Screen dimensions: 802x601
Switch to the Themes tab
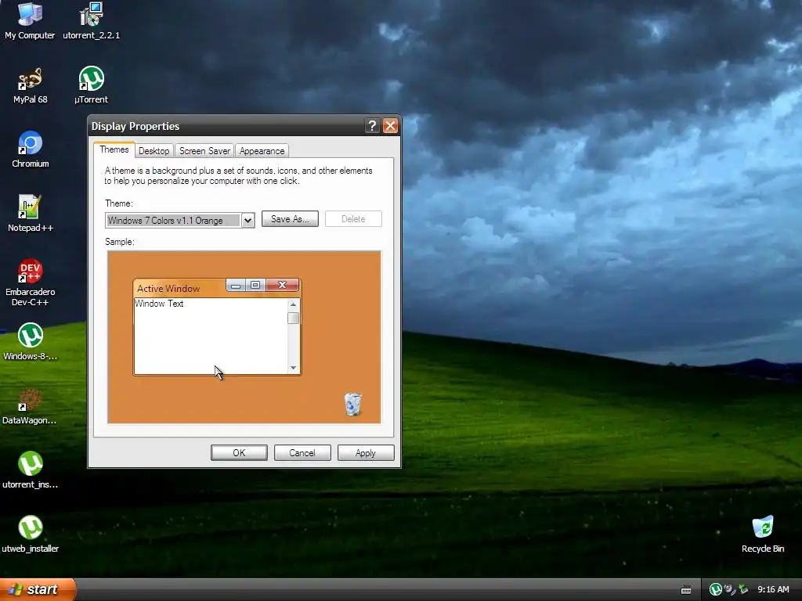pos(114,149)
